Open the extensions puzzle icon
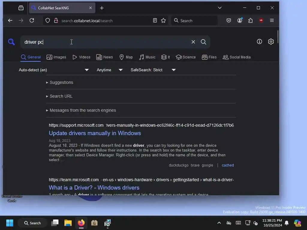 250,20
